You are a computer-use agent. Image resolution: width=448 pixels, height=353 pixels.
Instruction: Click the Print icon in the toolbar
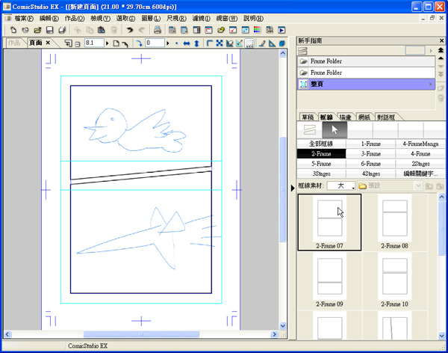click(x=158, y=31)
